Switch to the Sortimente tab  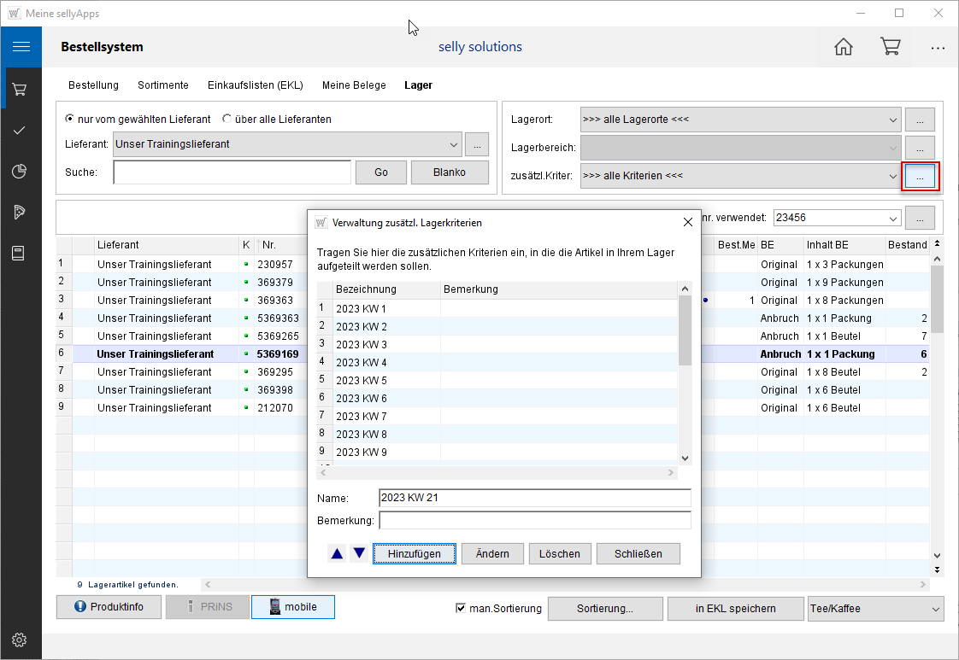(162, 85)
